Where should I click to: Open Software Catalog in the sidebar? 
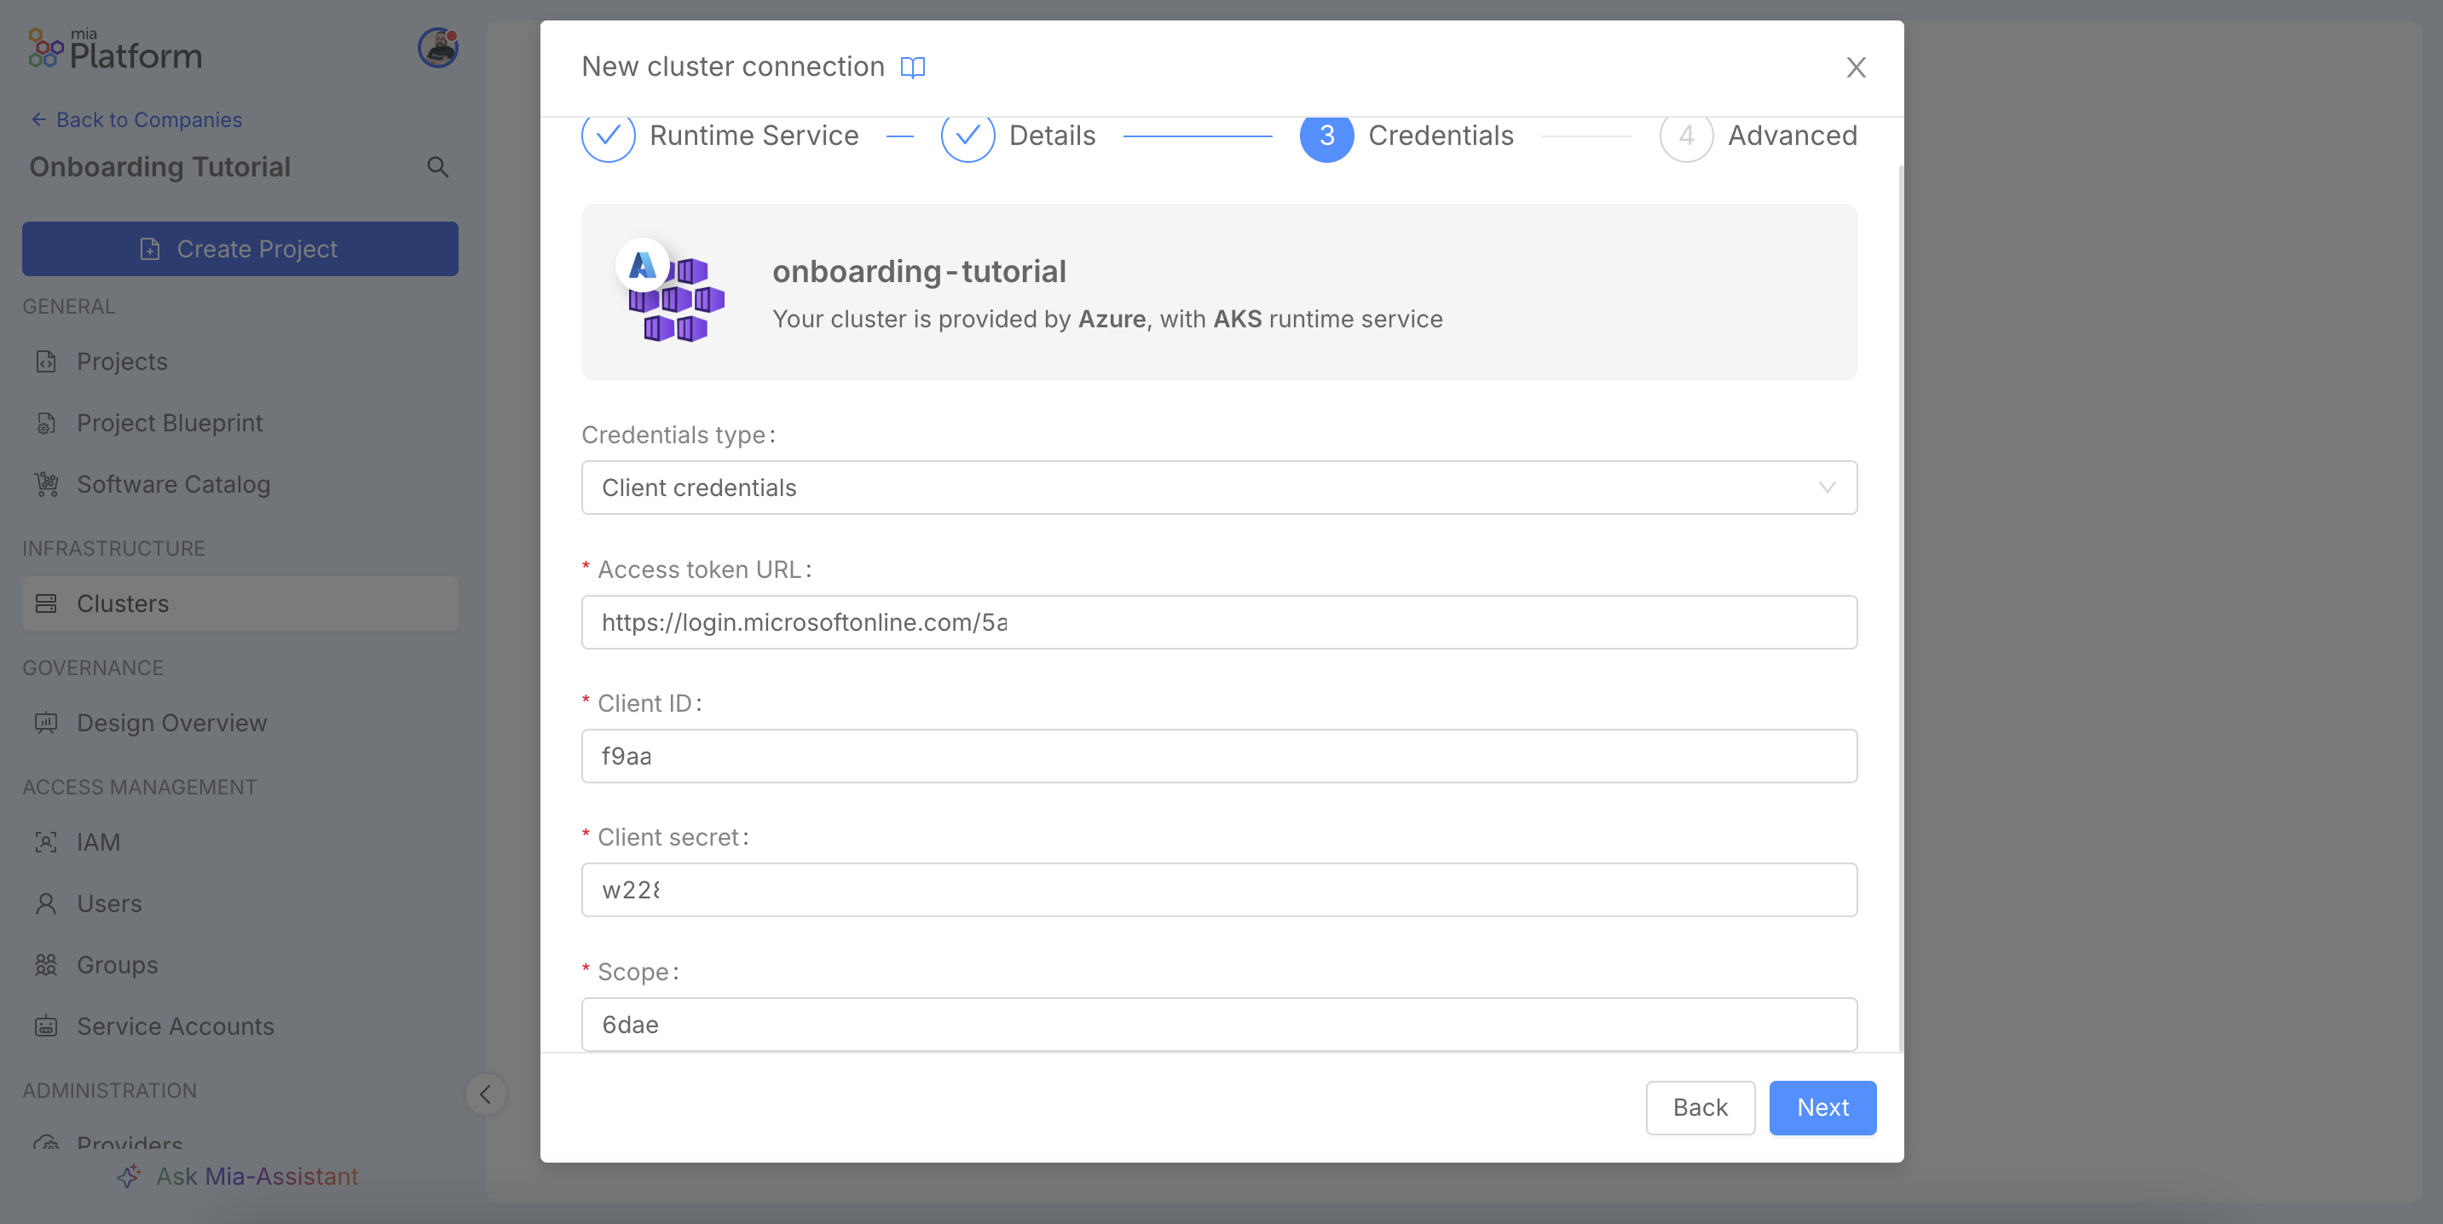click(x=240, y=484)
